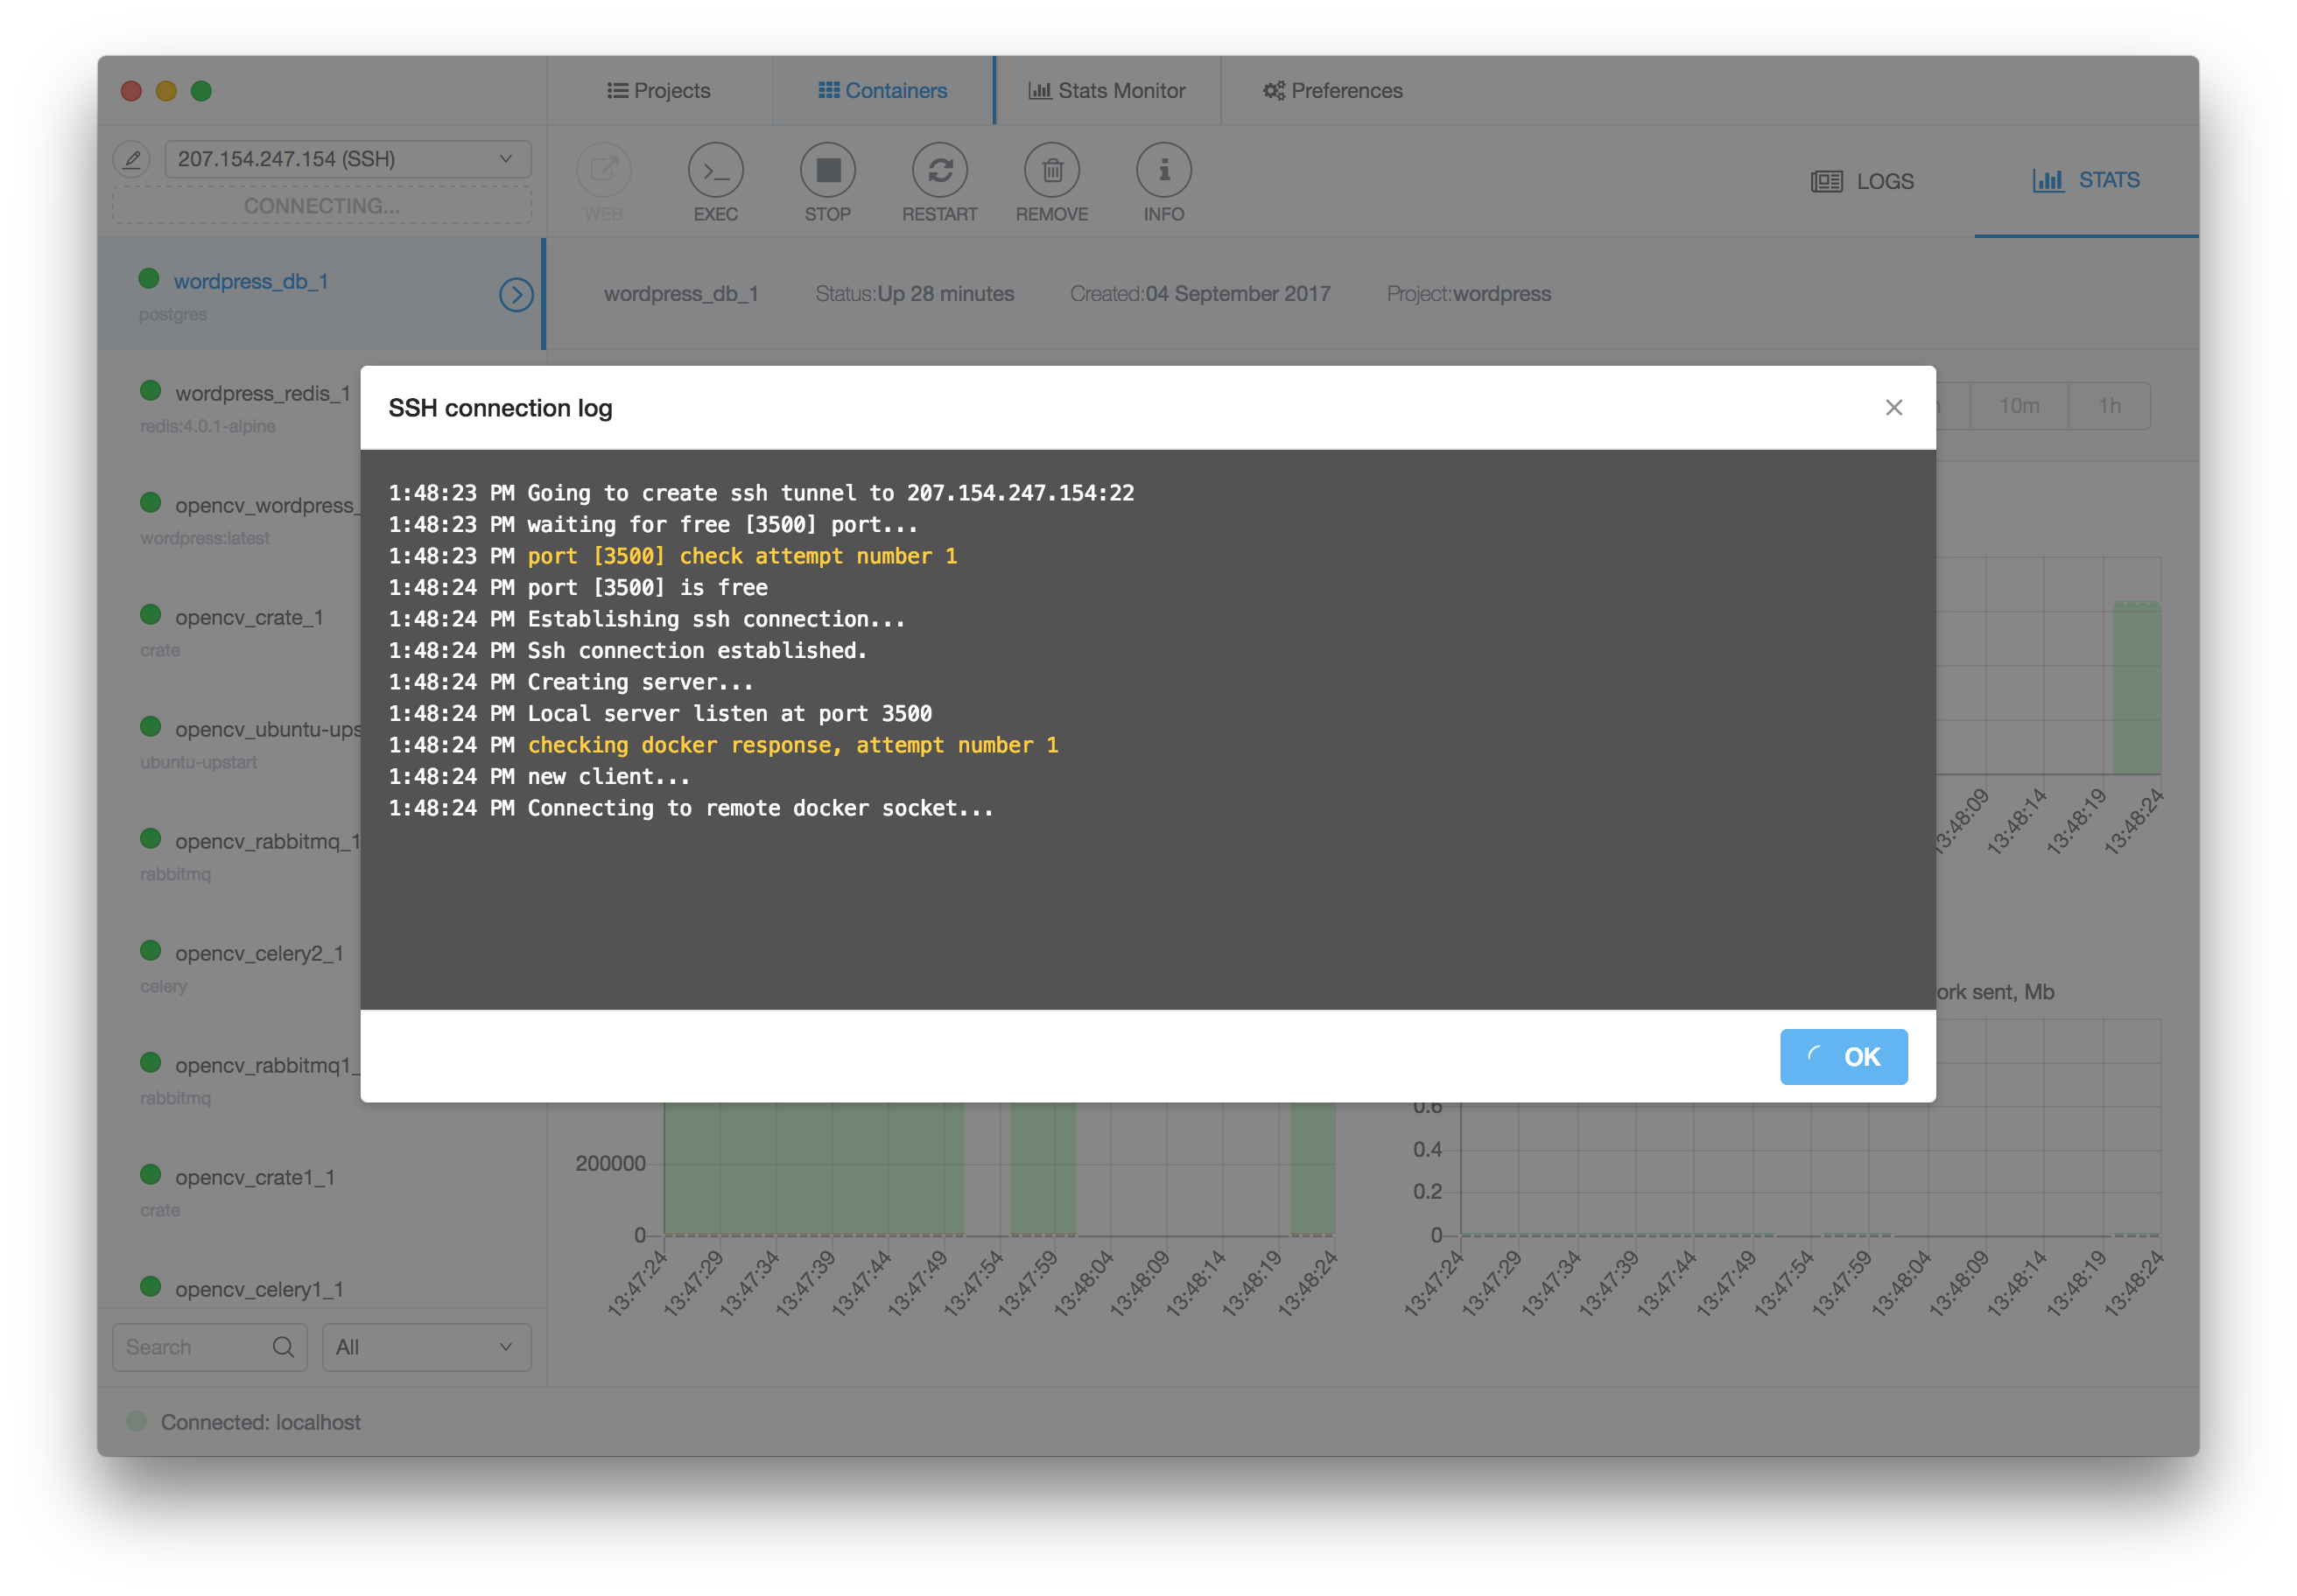Image resolution: width=2297 pixels, height=1596 pixels.
Task: Click the EXEC terminal icon
Action: click(x=715, y=171)
